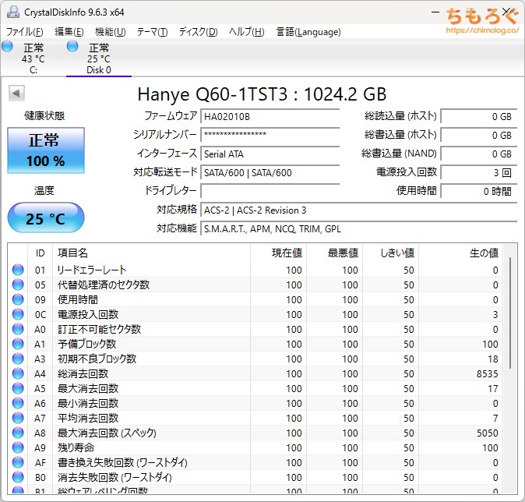Click the C: drive status orb icon

[x=7, y=46]
